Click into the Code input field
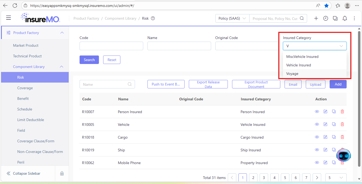This screenshot has width=362, height=184. (111, 46)
